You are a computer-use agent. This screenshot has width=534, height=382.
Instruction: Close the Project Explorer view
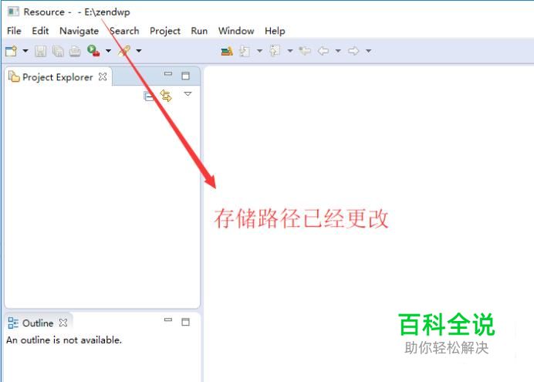click(x=103, y=76)
